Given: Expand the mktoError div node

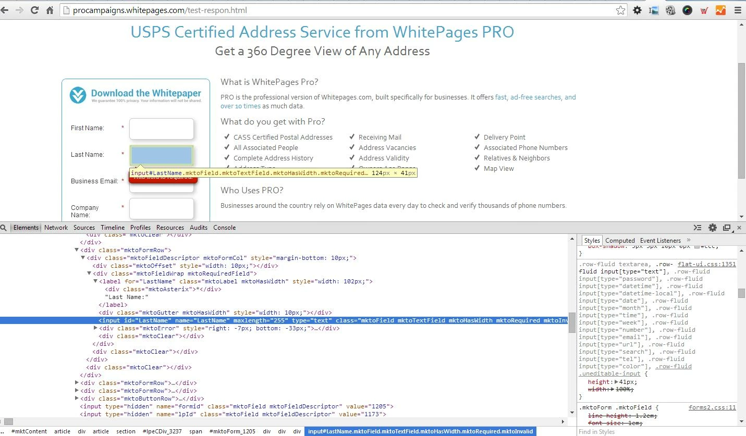Looking at the screenshot, I should point(95,328).
